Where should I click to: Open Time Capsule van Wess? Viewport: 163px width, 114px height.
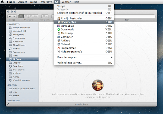tap(22, 88)
